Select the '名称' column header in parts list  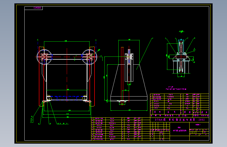pyautogui.click(x=171, y=112)
